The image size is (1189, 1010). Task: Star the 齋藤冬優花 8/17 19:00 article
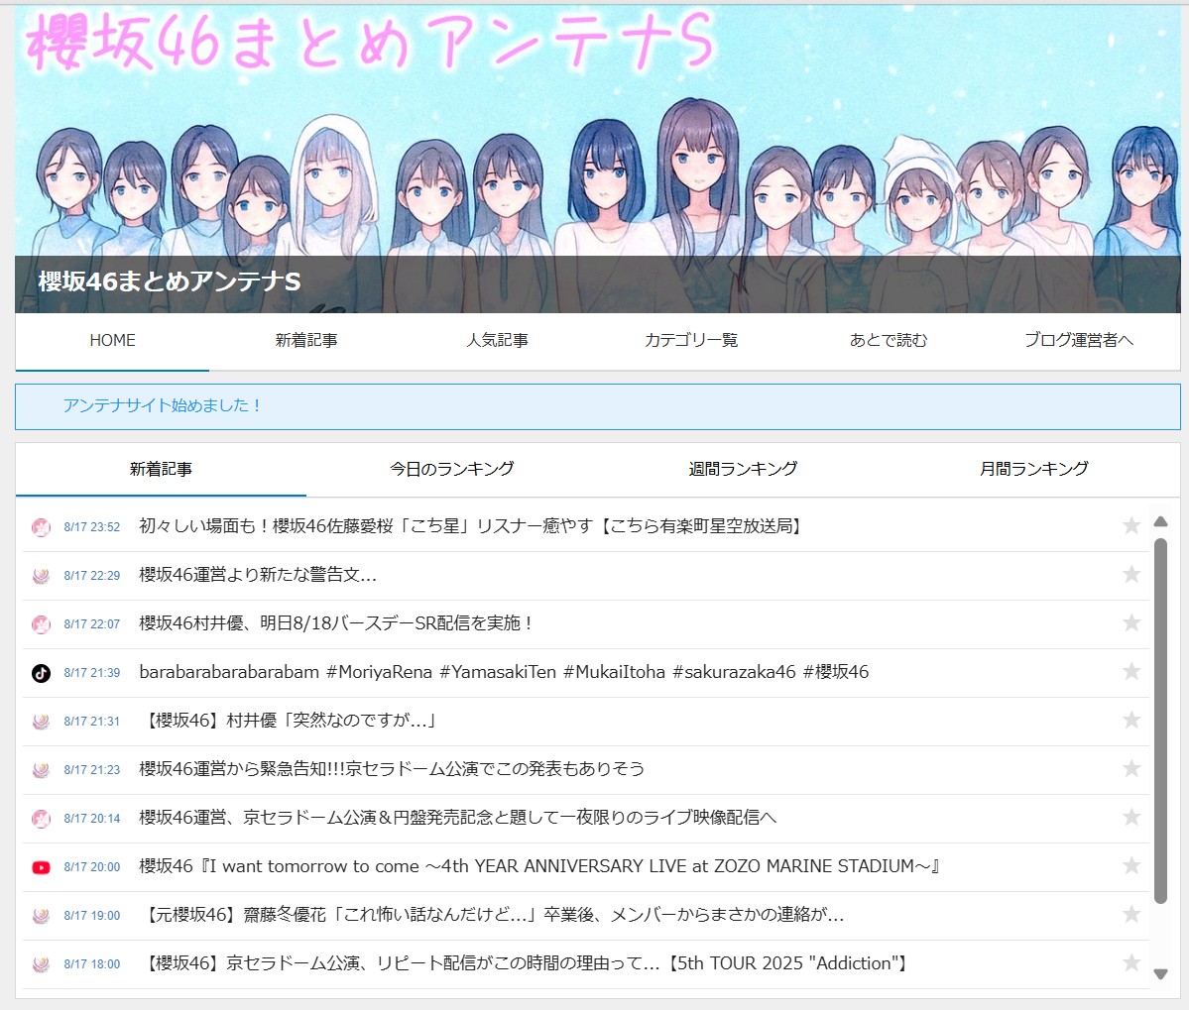pyautogui.click(x=1131, y=915)
